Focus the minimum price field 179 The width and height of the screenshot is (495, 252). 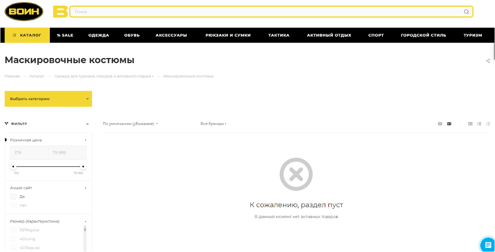click(29, 153)
